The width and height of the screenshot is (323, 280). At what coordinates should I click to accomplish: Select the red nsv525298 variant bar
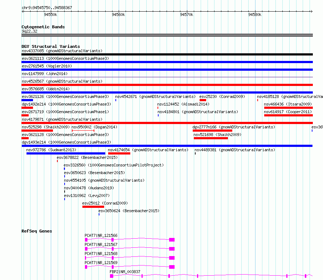(37, 131)
